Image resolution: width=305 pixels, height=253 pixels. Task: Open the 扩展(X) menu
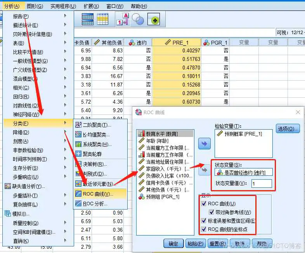click(91, 6)
